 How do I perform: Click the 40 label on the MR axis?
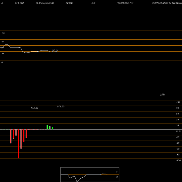click(x=177, y=120)
